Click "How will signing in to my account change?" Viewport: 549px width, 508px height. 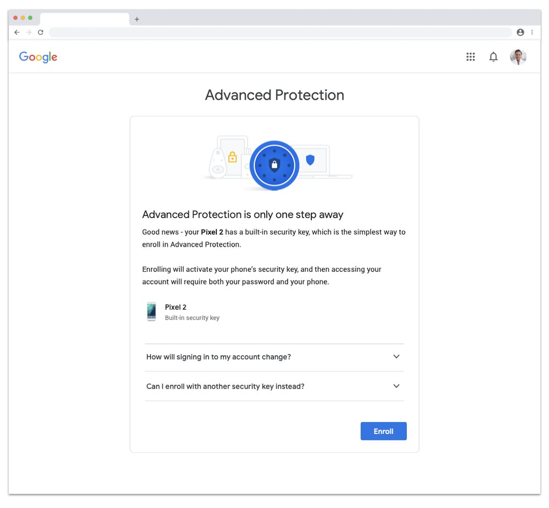click(219, 357)
